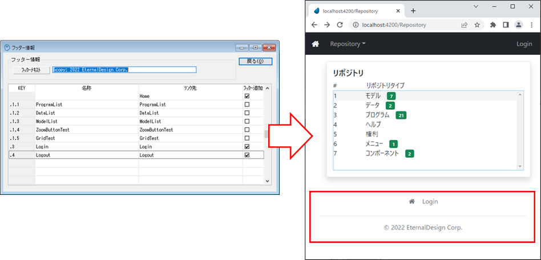Select the プログラム row in repository list

tap(377, 115)
